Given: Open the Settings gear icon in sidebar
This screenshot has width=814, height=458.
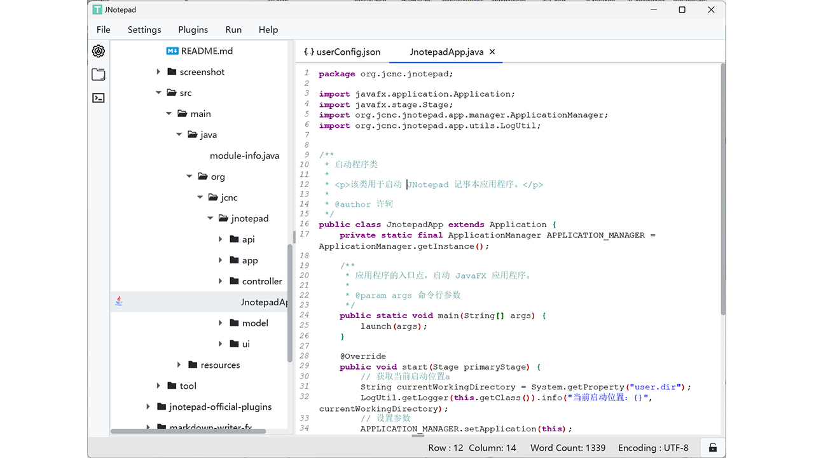Looking at the screenshot, I should tap(98, 51).
